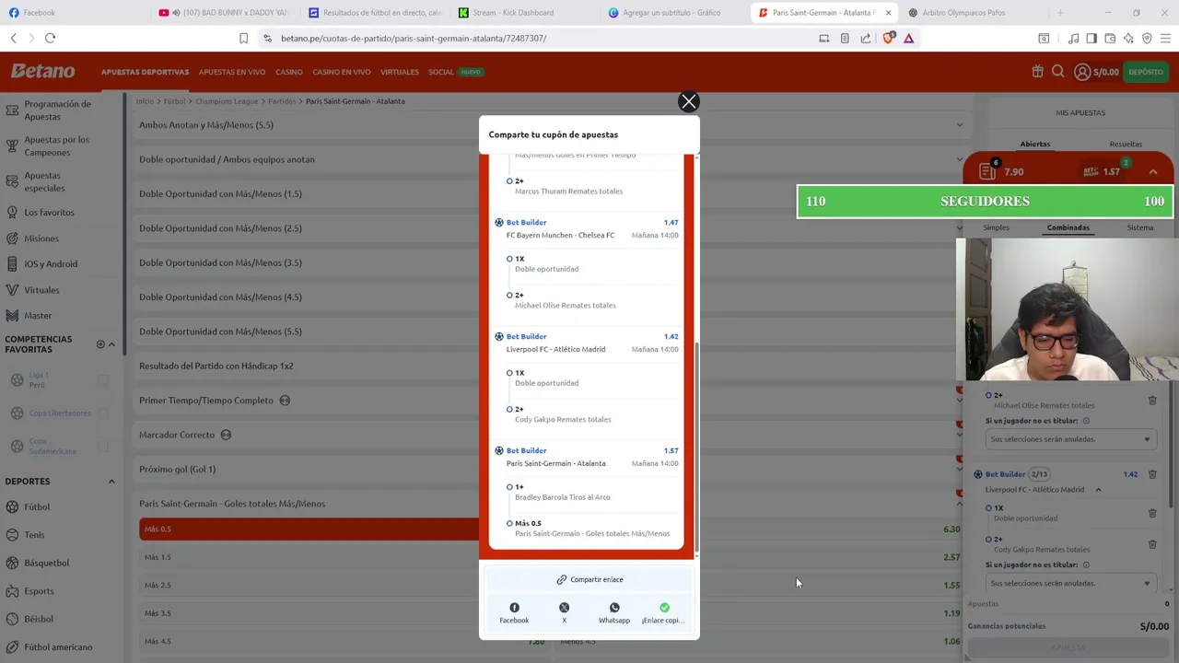Delete Liverpool bet builder trash icon

click(1152, 475)
